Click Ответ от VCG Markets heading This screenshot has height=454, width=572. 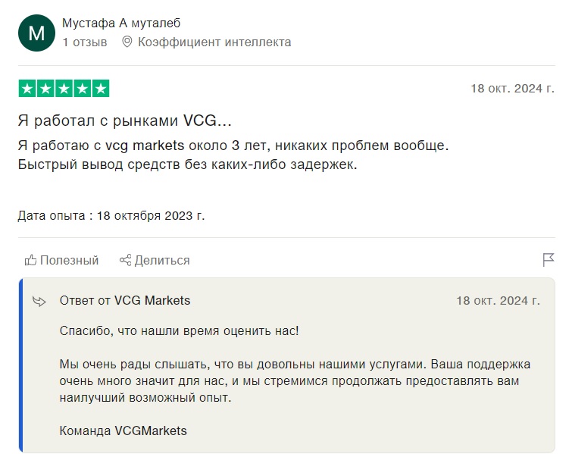coord(125,300)
